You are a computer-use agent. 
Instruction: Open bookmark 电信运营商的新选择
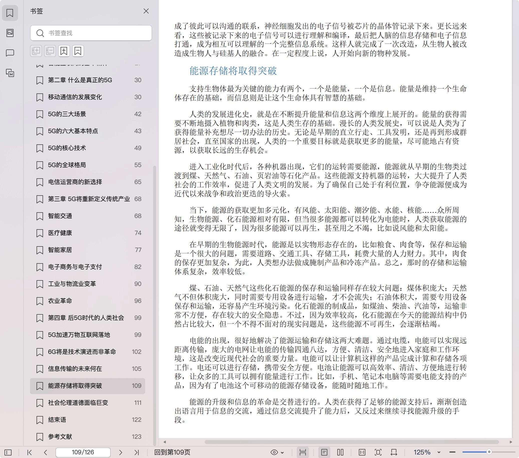pos(88,182)
